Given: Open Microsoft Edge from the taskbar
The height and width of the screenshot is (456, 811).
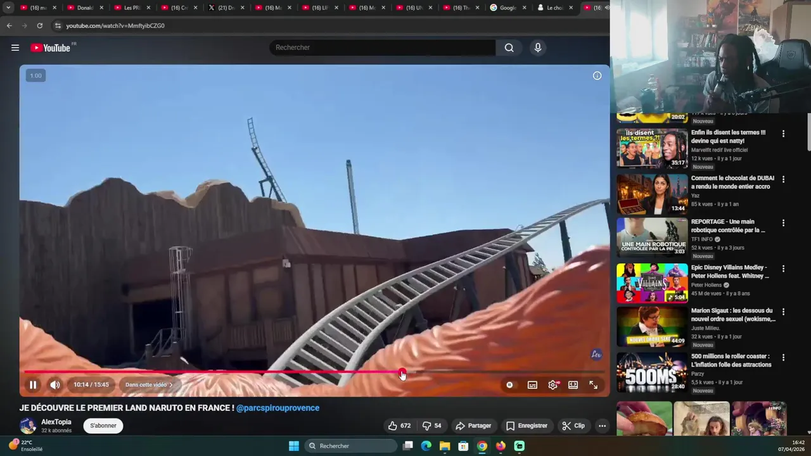Looking at the screenshot, I should point(426,446).
